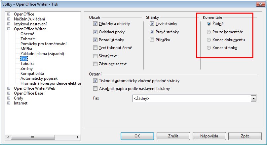267x145 pixels.
Task: Open help via Nápověda button
Action: (209, 136)
